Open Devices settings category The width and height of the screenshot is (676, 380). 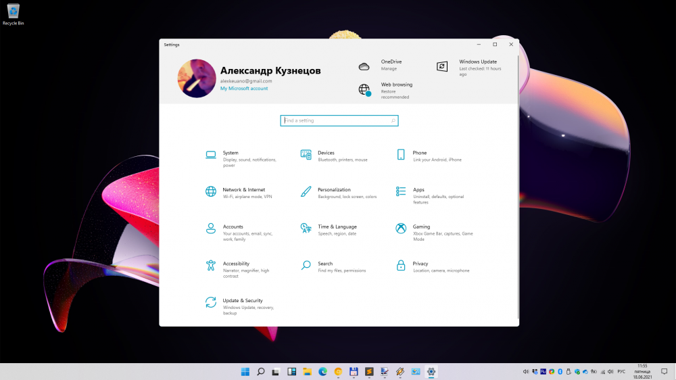(326, 153)
